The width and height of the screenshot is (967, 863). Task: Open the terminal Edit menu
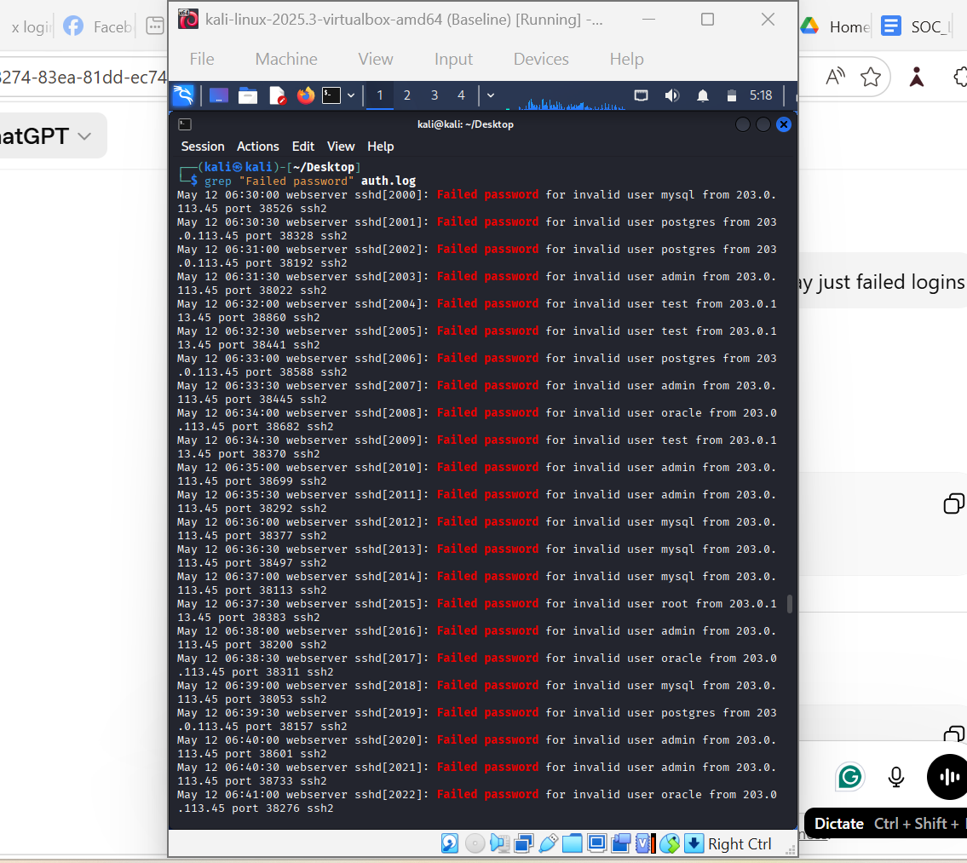(x=302, y=147)
